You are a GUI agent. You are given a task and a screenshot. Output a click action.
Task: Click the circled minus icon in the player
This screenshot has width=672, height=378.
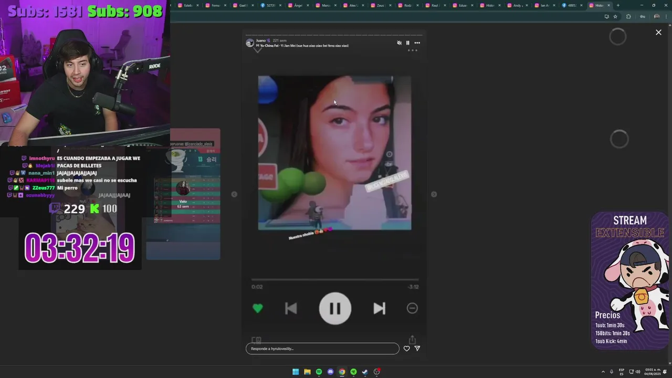point(412,309)
